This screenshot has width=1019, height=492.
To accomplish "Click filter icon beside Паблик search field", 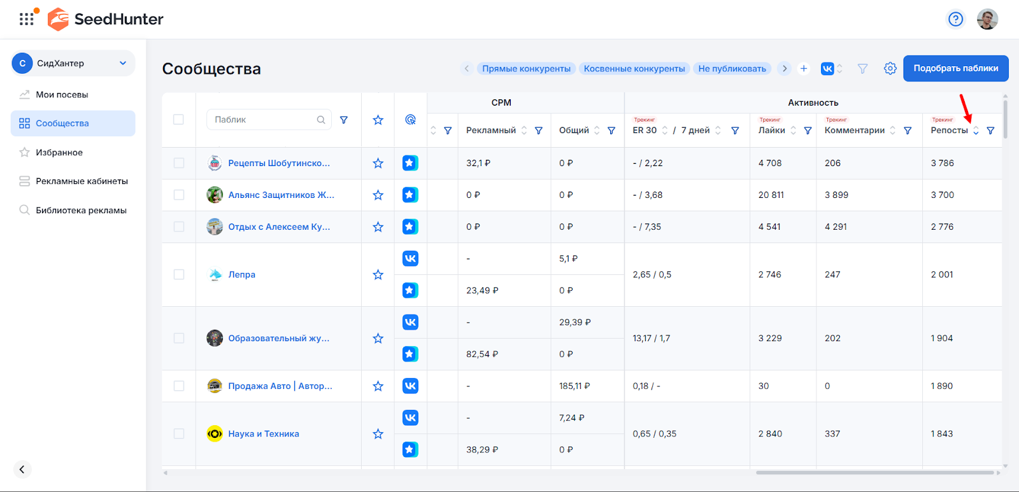I will coord(344,120).
